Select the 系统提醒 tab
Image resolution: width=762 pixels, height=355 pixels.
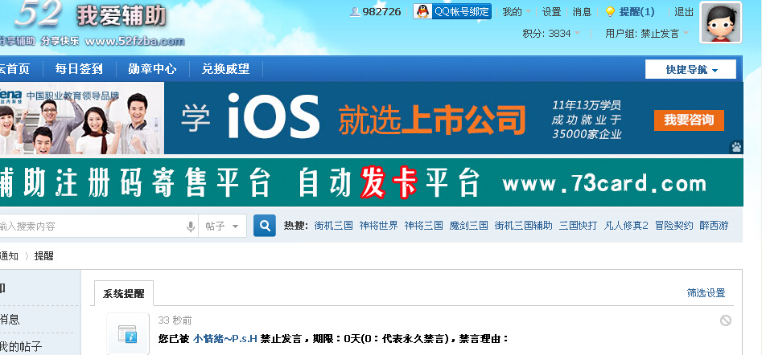click(124, 293)
